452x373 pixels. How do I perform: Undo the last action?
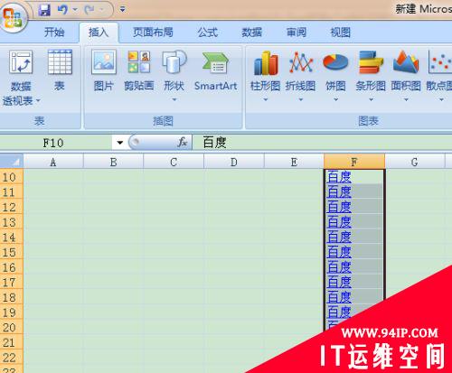point(62,10)
